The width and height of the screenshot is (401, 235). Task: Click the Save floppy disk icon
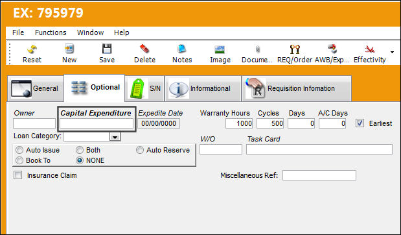click(107, 49)
